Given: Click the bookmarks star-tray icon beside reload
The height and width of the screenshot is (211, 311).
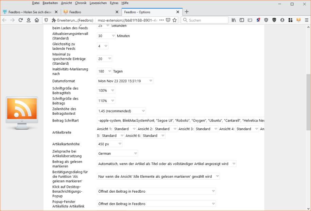Looking at the screenshot, I should (x=29, y=20).
